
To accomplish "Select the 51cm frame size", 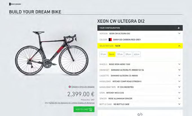I will pyautogui.click(x=103, y=54).
